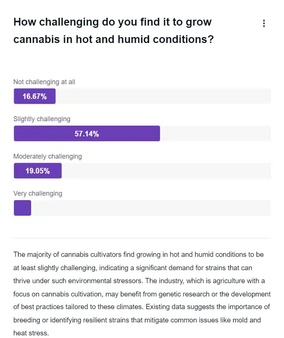Click the poll question title text

[112, 30]
